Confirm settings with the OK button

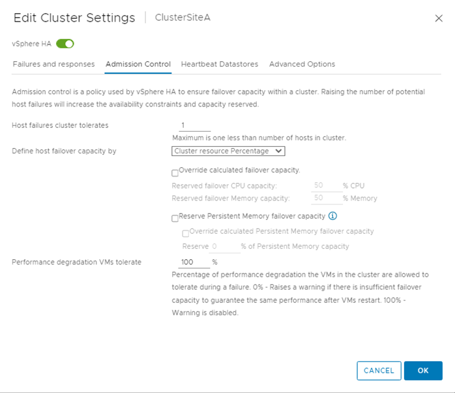point(423,371)
